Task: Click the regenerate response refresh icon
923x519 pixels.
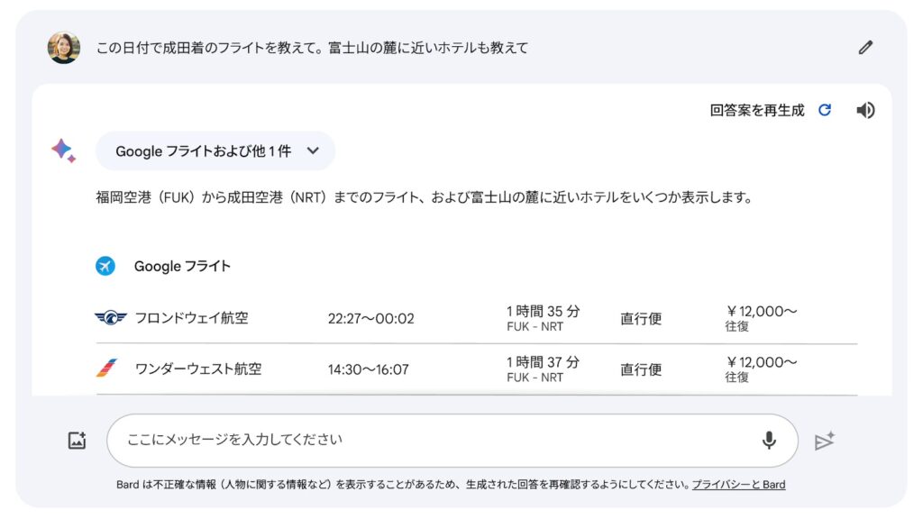Action: pos(825,110)
